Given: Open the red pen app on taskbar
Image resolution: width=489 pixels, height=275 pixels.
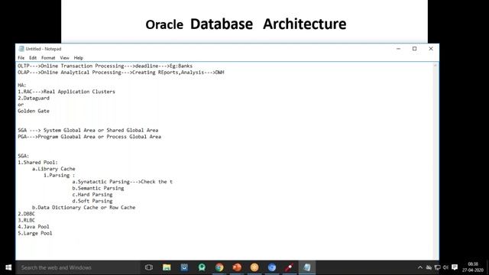Looking at the screenshot, I should (x=289, y=267).
